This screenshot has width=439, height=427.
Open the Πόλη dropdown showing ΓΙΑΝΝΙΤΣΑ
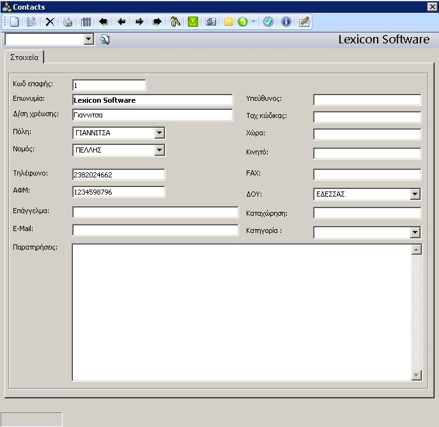159,133
